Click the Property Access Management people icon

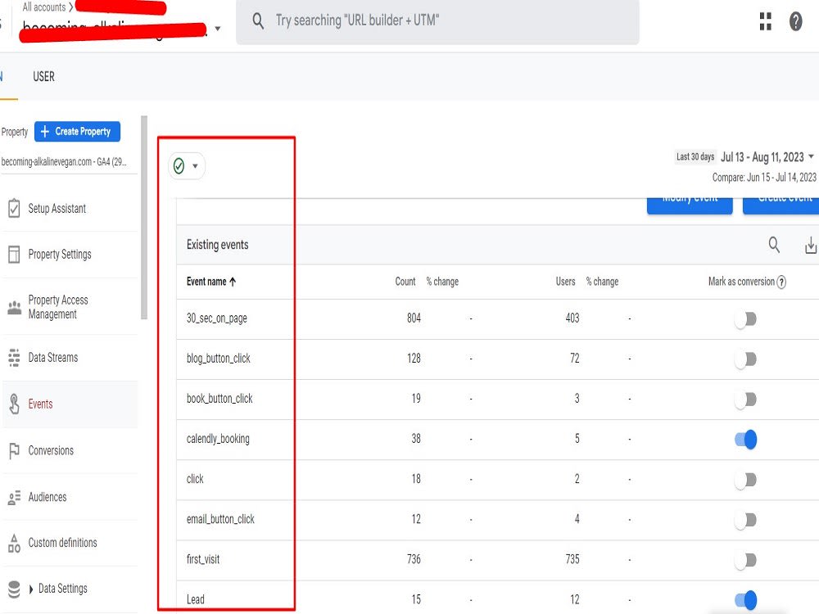pos(14,307)
